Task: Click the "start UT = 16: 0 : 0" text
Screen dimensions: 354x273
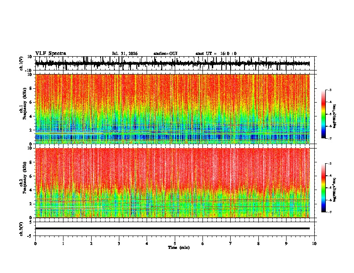Action: point(216,54)
